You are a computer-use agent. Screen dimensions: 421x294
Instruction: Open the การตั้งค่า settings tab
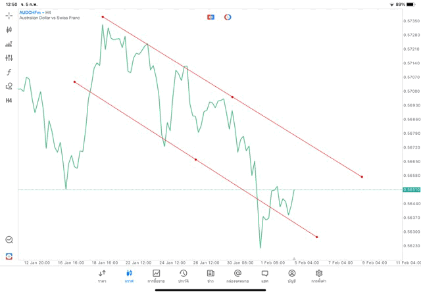pyautogui.click(x=319, y=276)
